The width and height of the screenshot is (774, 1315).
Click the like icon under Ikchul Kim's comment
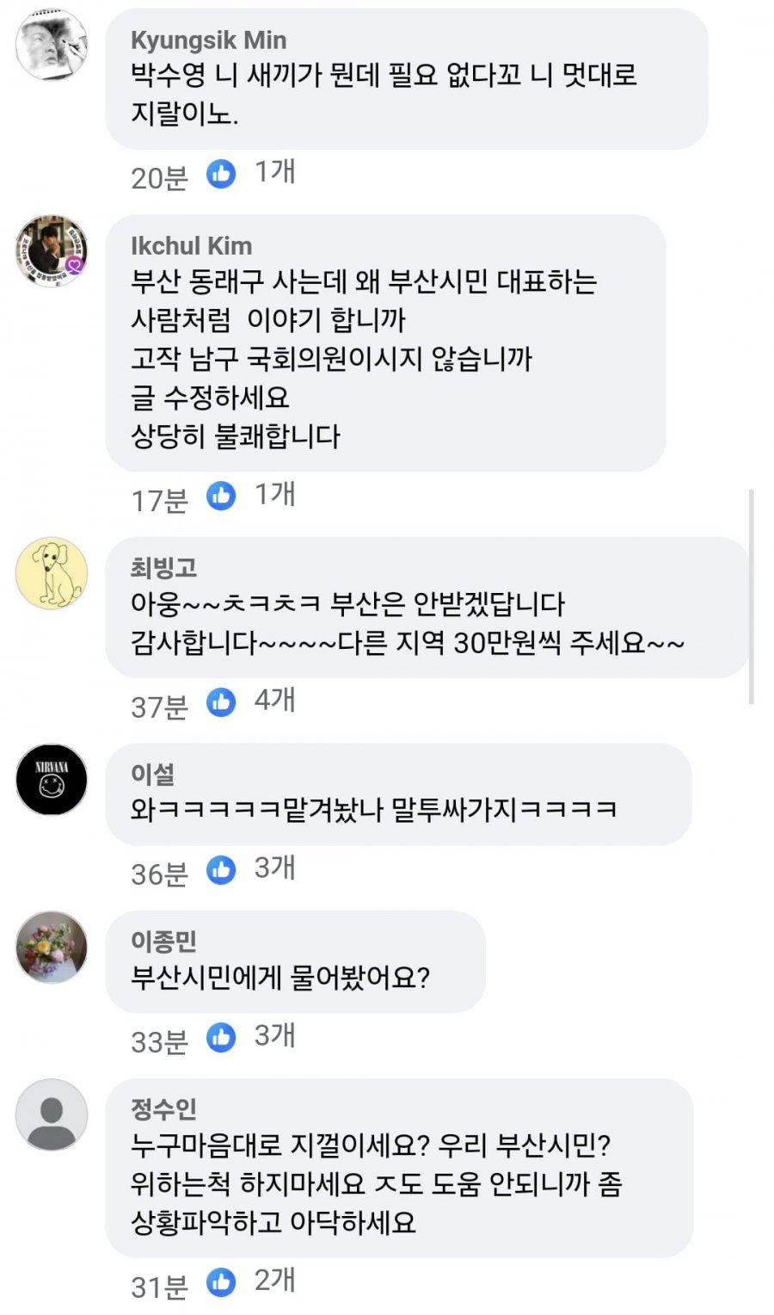click(221, 497)
